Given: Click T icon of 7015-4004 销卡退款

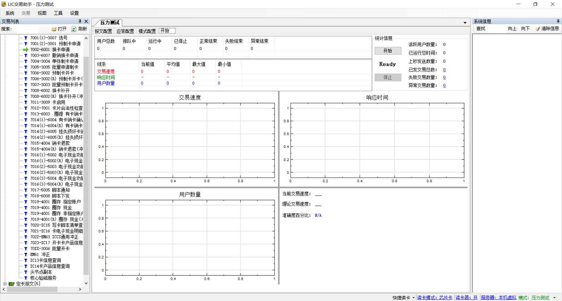Looking at the screenshot, I should (26, 143).
